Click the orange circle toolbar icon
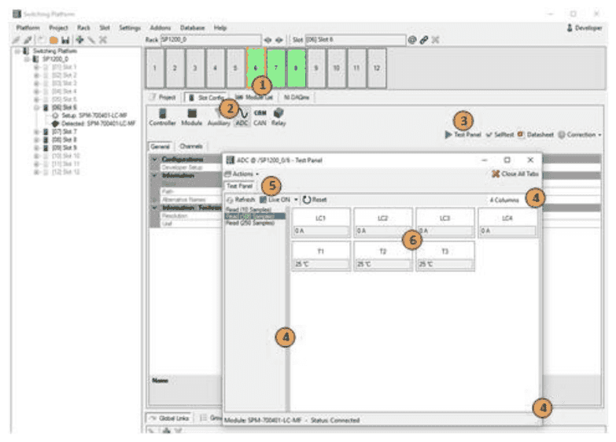This screenshot has width=616, height=442. point(53,39)
